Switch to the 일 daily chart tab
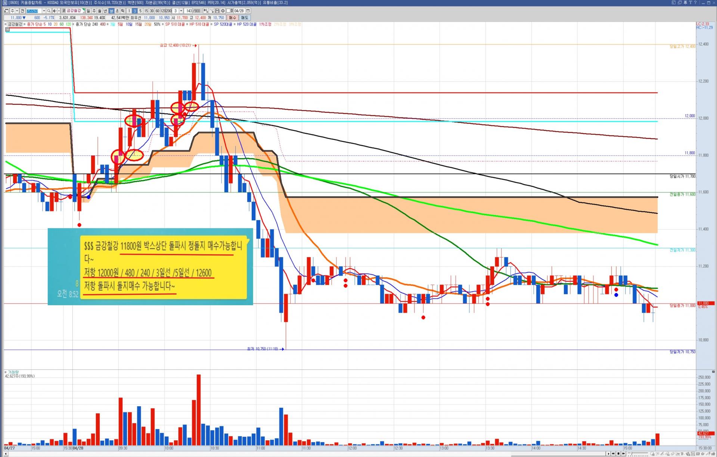Viewport: 717px width, 457px height. [88, 11]
